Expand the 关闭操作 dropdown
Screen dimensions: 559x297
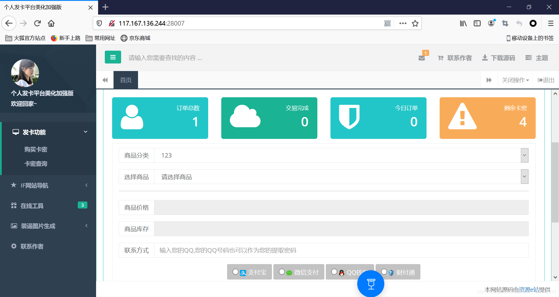515,80
